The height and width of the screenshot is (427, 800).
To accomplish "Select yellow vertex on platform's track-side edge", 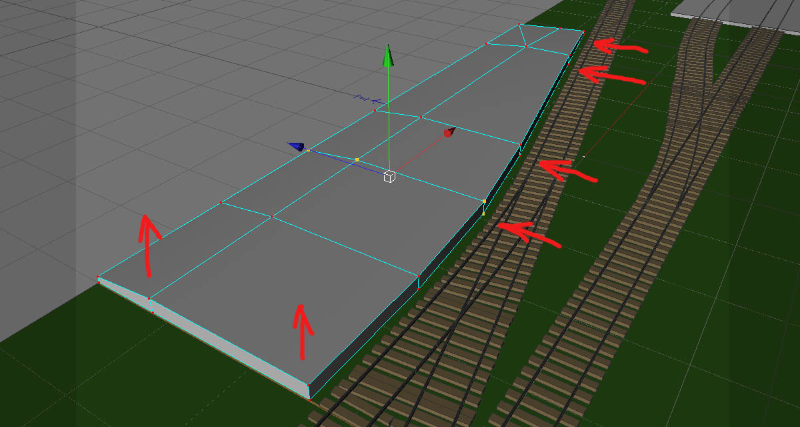I will coord(484,201).
